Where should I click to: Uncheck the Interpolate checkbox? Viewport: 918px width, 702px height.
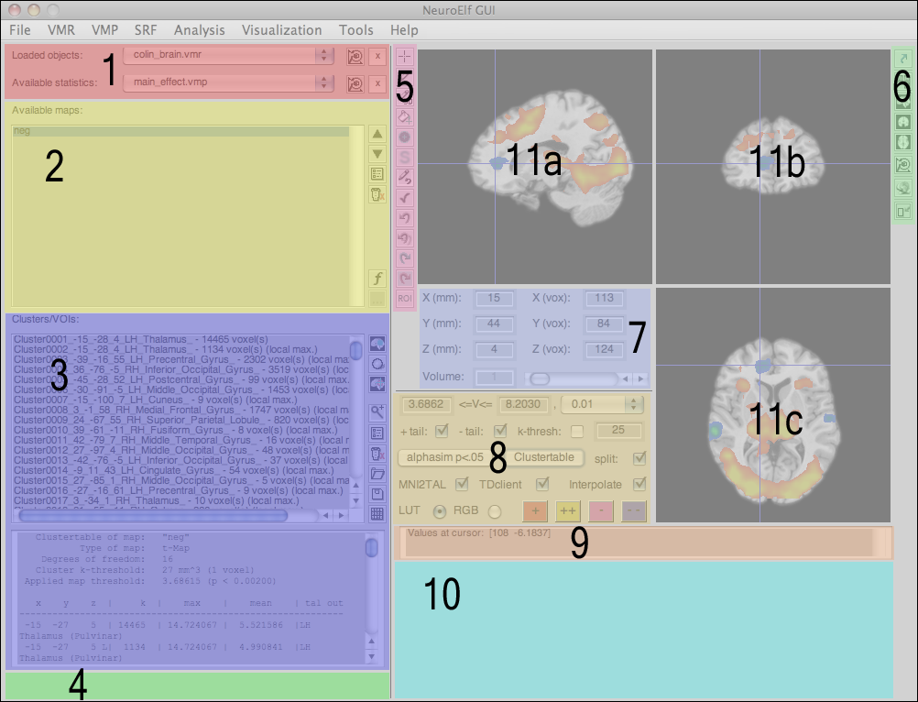[x=639, y=484]
